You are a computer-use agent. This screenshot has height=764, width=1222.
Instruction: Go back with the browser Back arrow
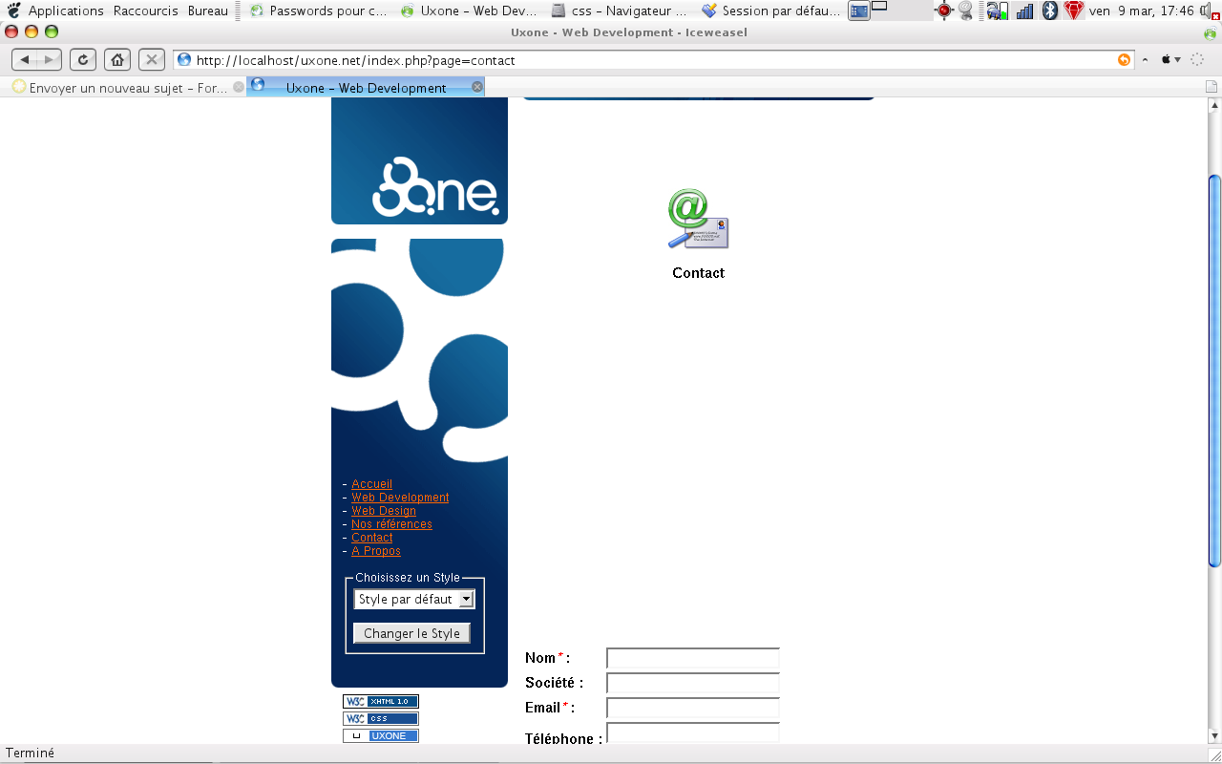click(25, 59)
